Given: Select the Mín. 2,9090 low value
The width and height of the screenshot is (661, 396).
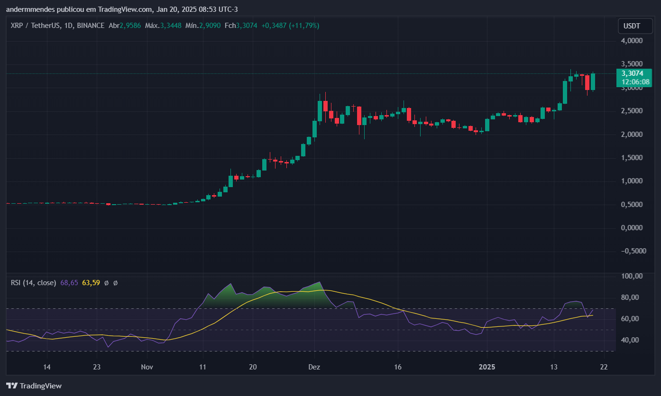Looking at the screenshot, I should click(203, 26).
